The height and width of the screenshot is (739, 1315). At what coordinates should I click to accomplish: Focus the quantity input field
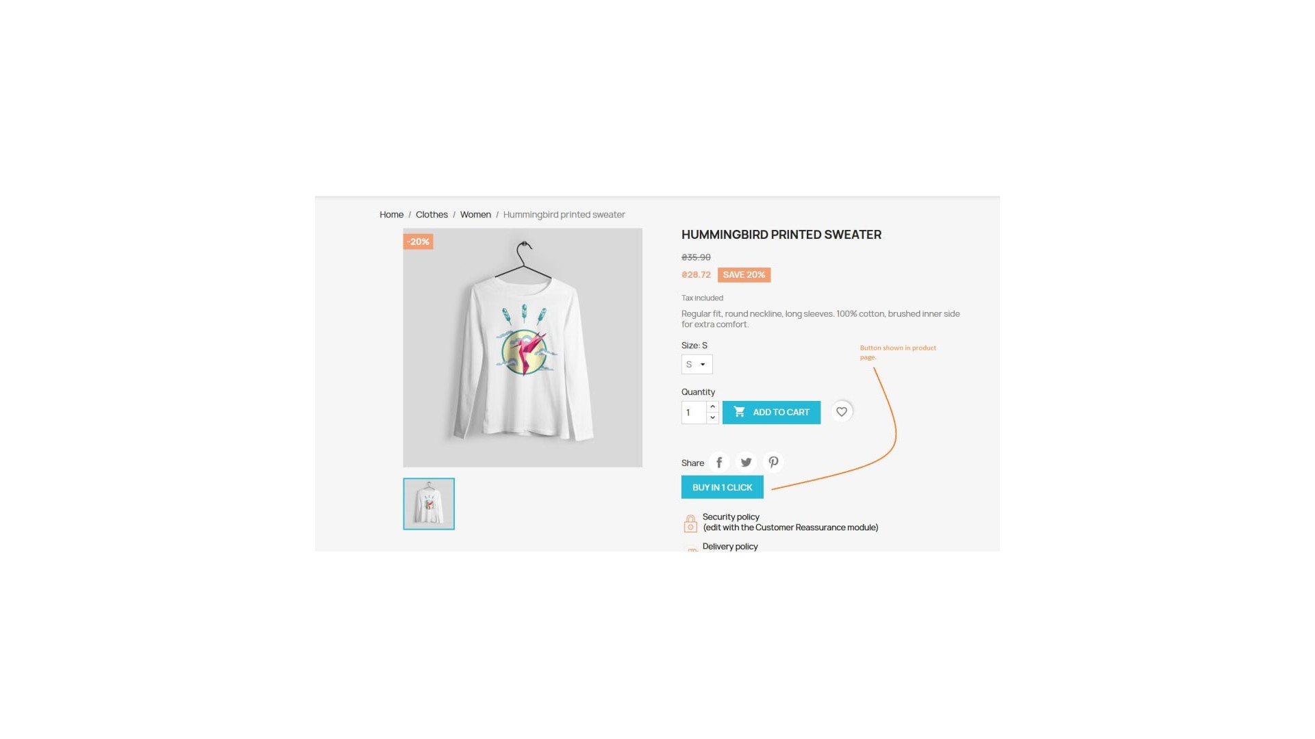pos(694,413)
